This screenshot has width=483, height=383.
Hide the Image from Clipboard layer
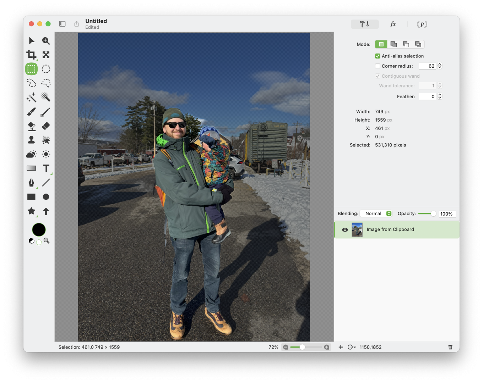[344, 230]
